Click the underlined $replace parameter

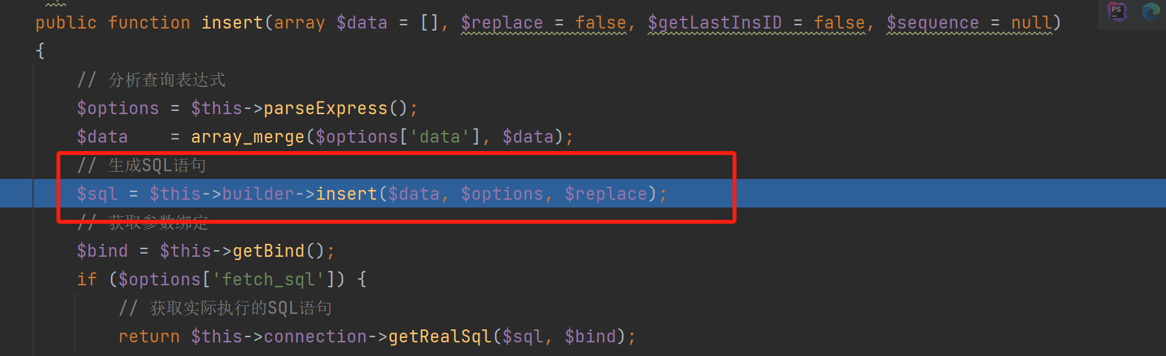502,23
